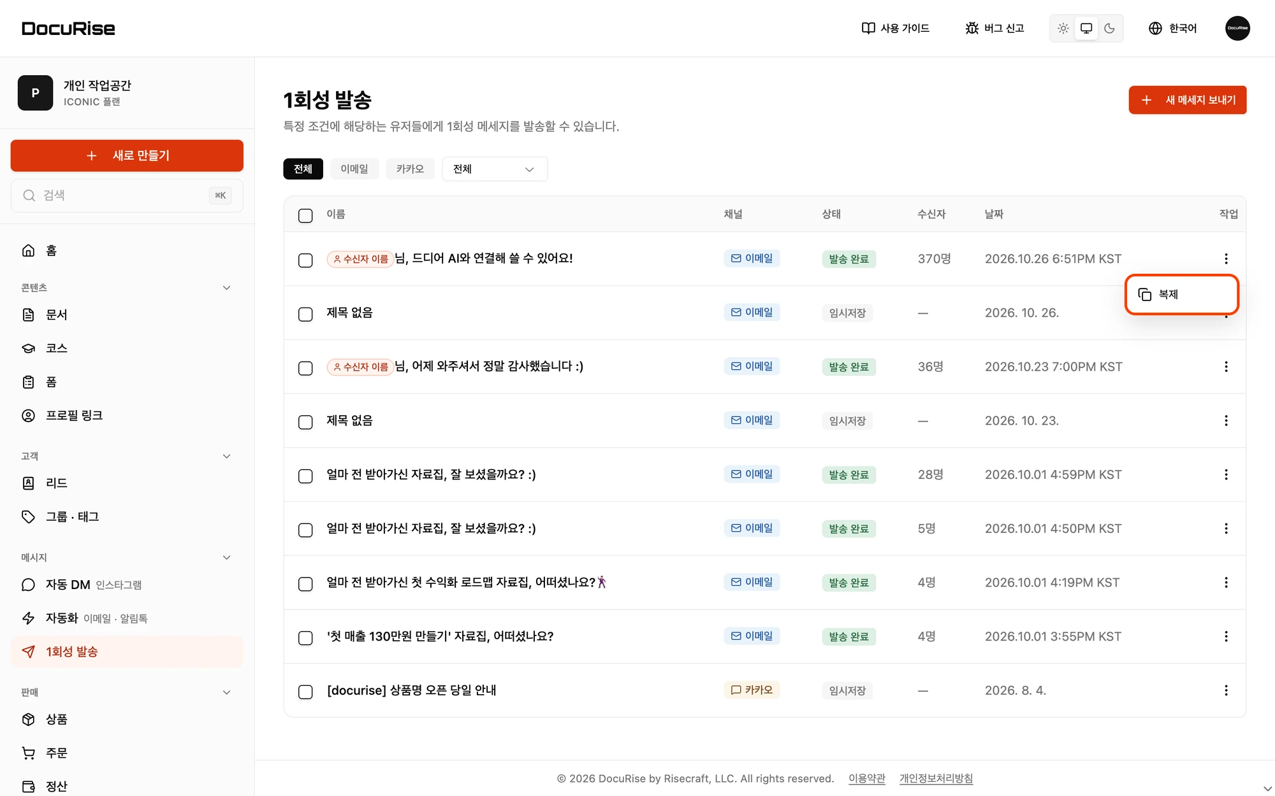
Task: Check the [docurise] 상품명 오픈 row
Action: [305, 692]
